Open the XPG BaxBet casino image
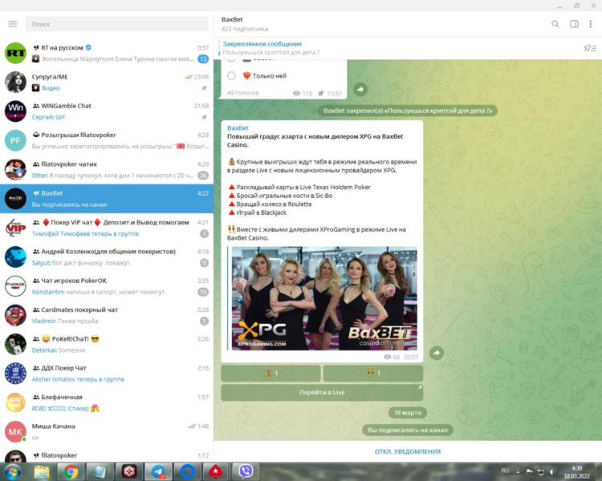 pos(324,298)
